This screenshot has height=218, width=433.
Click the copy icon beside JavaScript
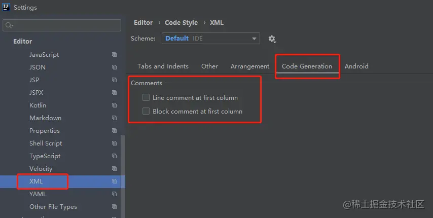pos(114,55)
